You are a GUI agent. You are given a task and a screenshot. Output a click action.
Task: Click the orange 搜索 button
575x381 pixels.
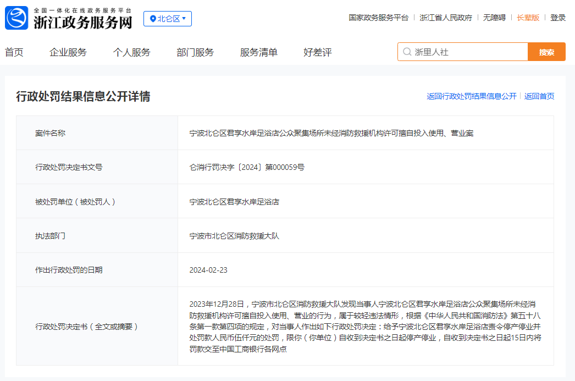coord(546,52)
